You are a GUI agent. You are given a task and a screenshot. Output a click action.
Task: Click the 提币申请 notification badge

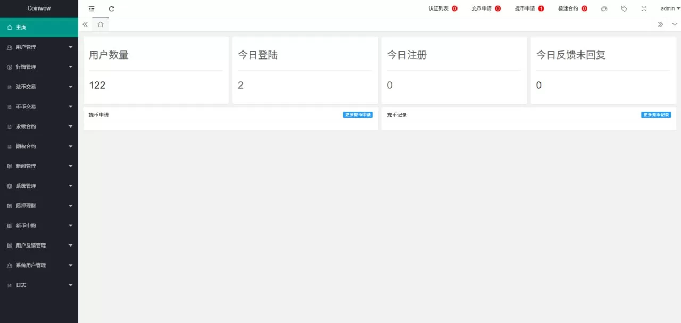(542, 8)
